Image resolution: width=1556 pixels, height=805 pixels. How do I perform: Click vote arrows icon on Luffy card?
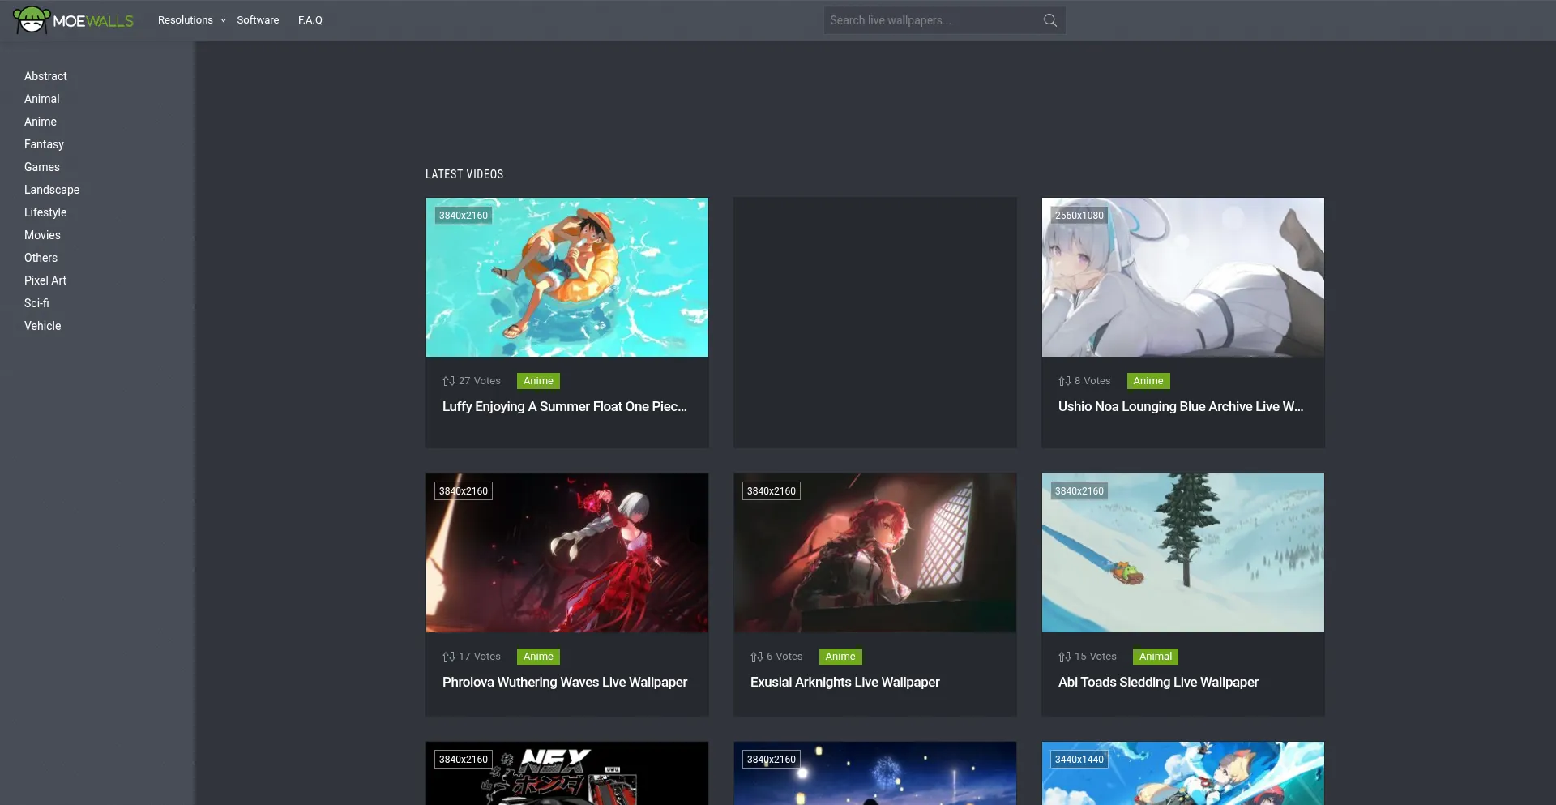[x=448, y=381]
